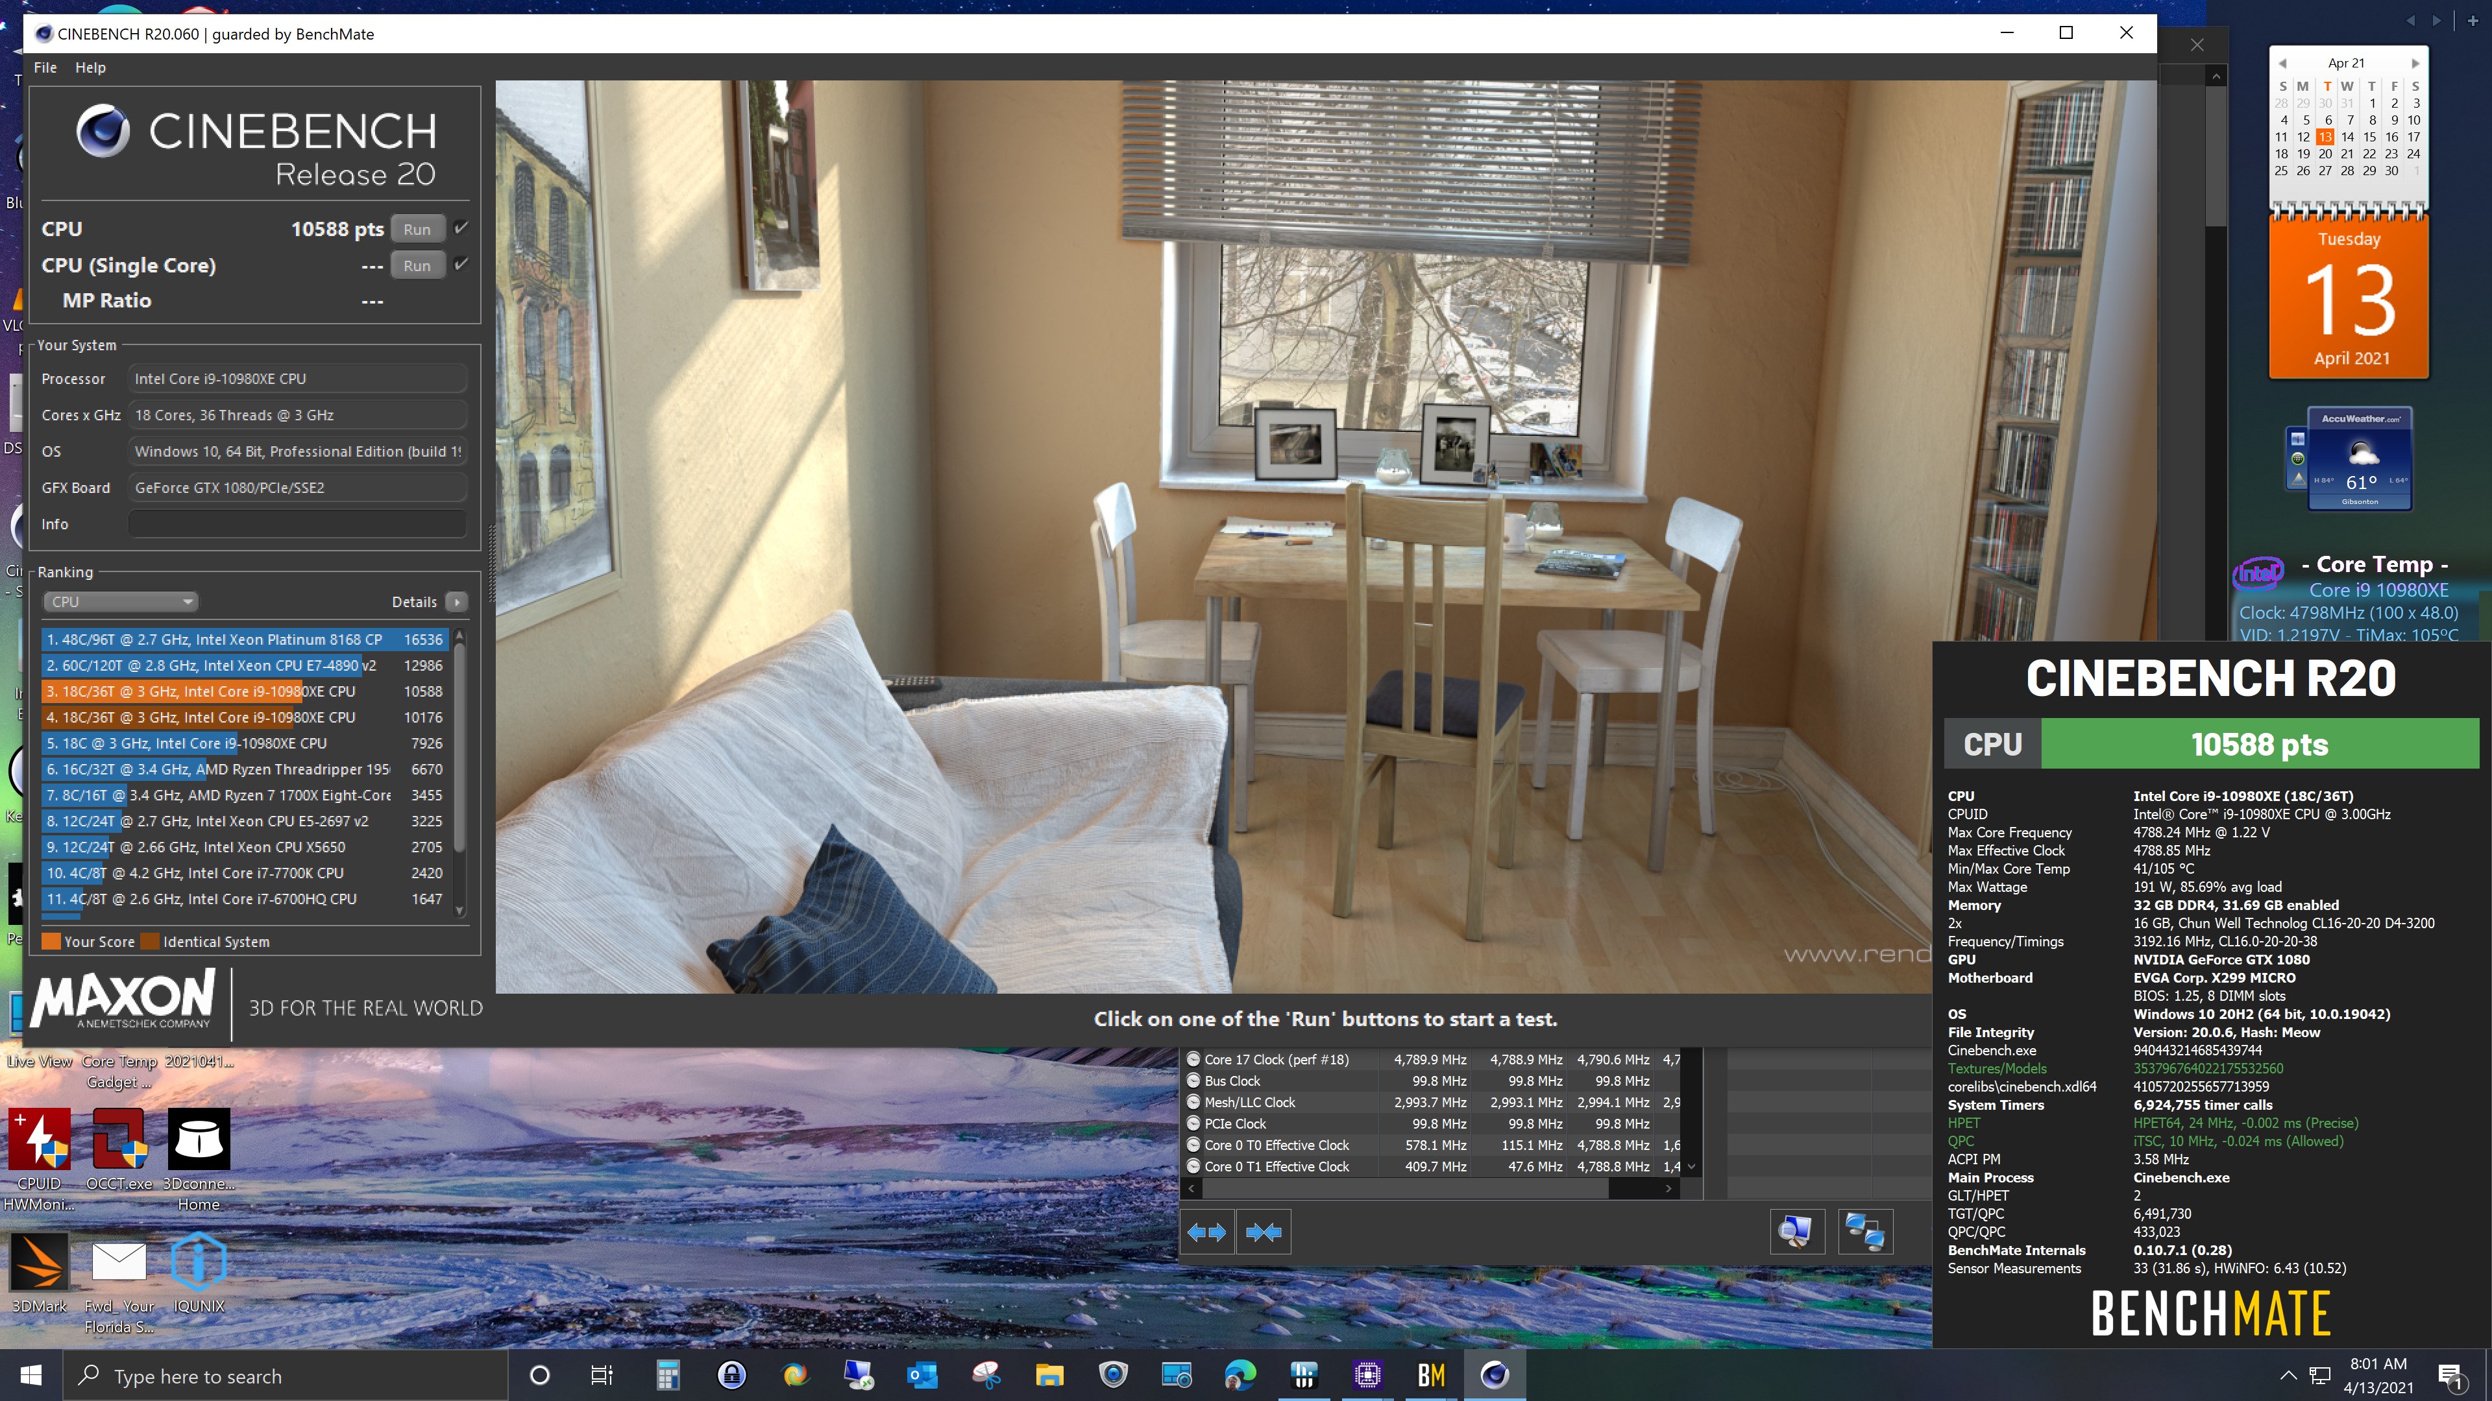Screen dimensions: 2492x1401
Task: Click the Intel logo in Core Temp gadget
Action: [x=2258, y=573]
